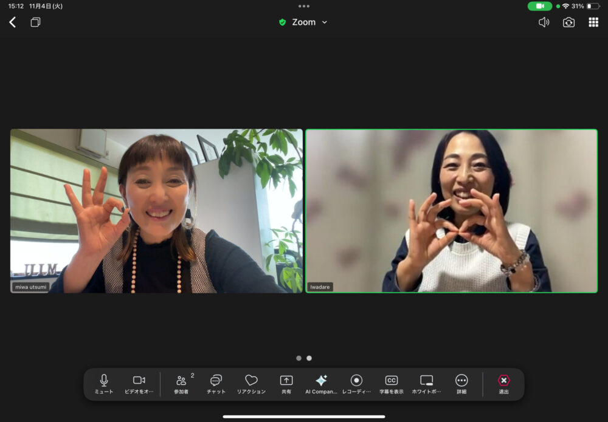Leave the meeting

click(x=503, y=384)
